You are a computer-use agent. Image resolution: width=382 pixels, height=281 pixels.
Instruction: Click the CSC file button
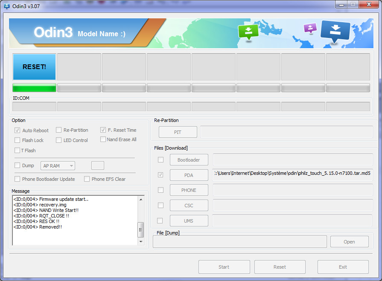pyautogui.click(x=189, y=206)
